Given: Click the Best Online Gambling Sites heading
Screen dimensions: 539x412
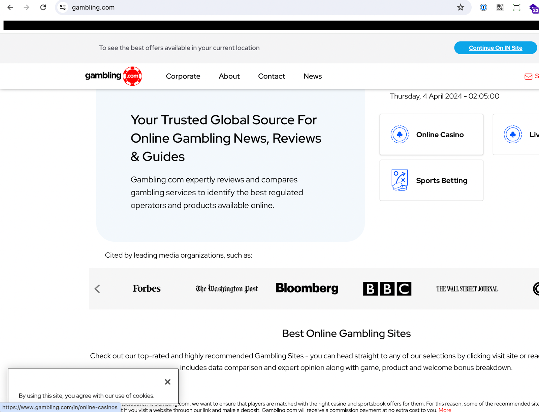Looking at the screenshot, I should [x=346, y=333].
